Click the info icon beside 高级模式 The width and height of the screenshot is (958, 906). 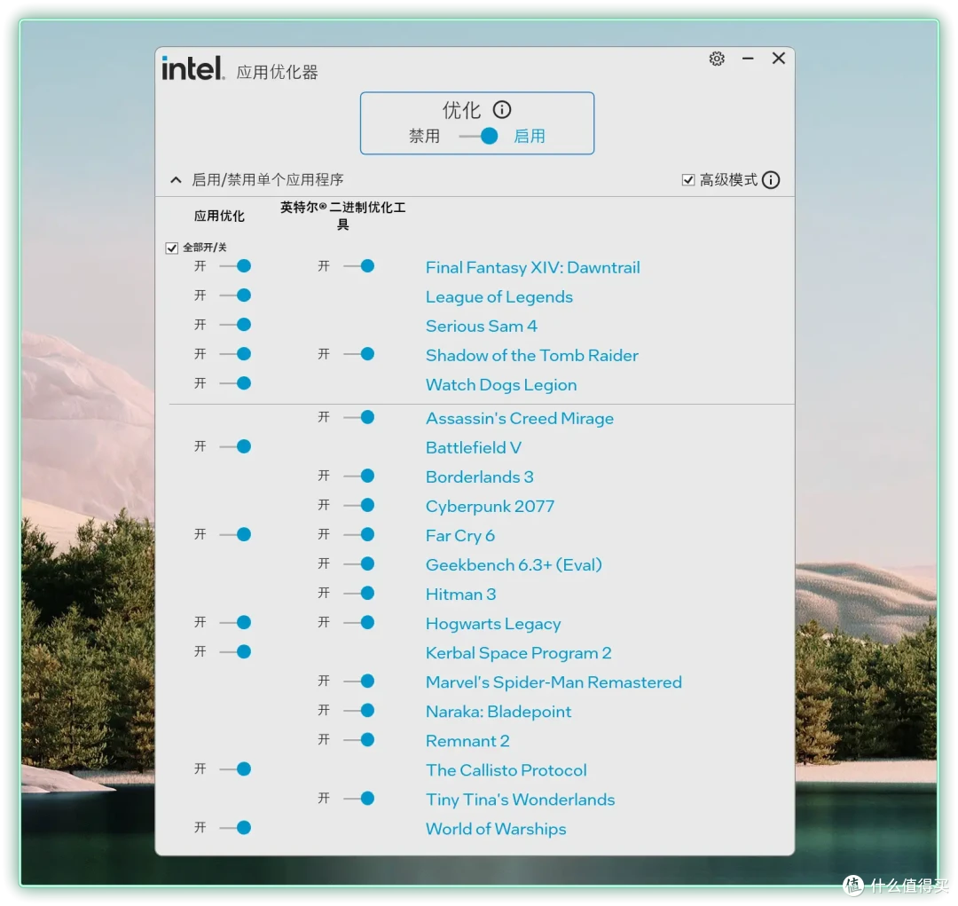pos(771,180)
